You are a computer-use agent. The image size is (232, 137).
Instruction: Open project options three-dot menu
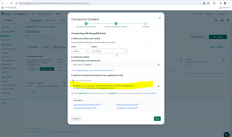26,20
